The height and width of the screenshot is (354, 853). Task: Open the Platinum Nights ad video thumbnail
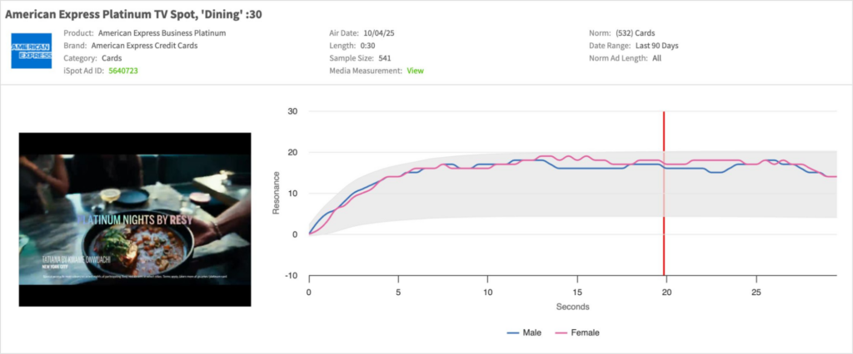click(135, 219)
